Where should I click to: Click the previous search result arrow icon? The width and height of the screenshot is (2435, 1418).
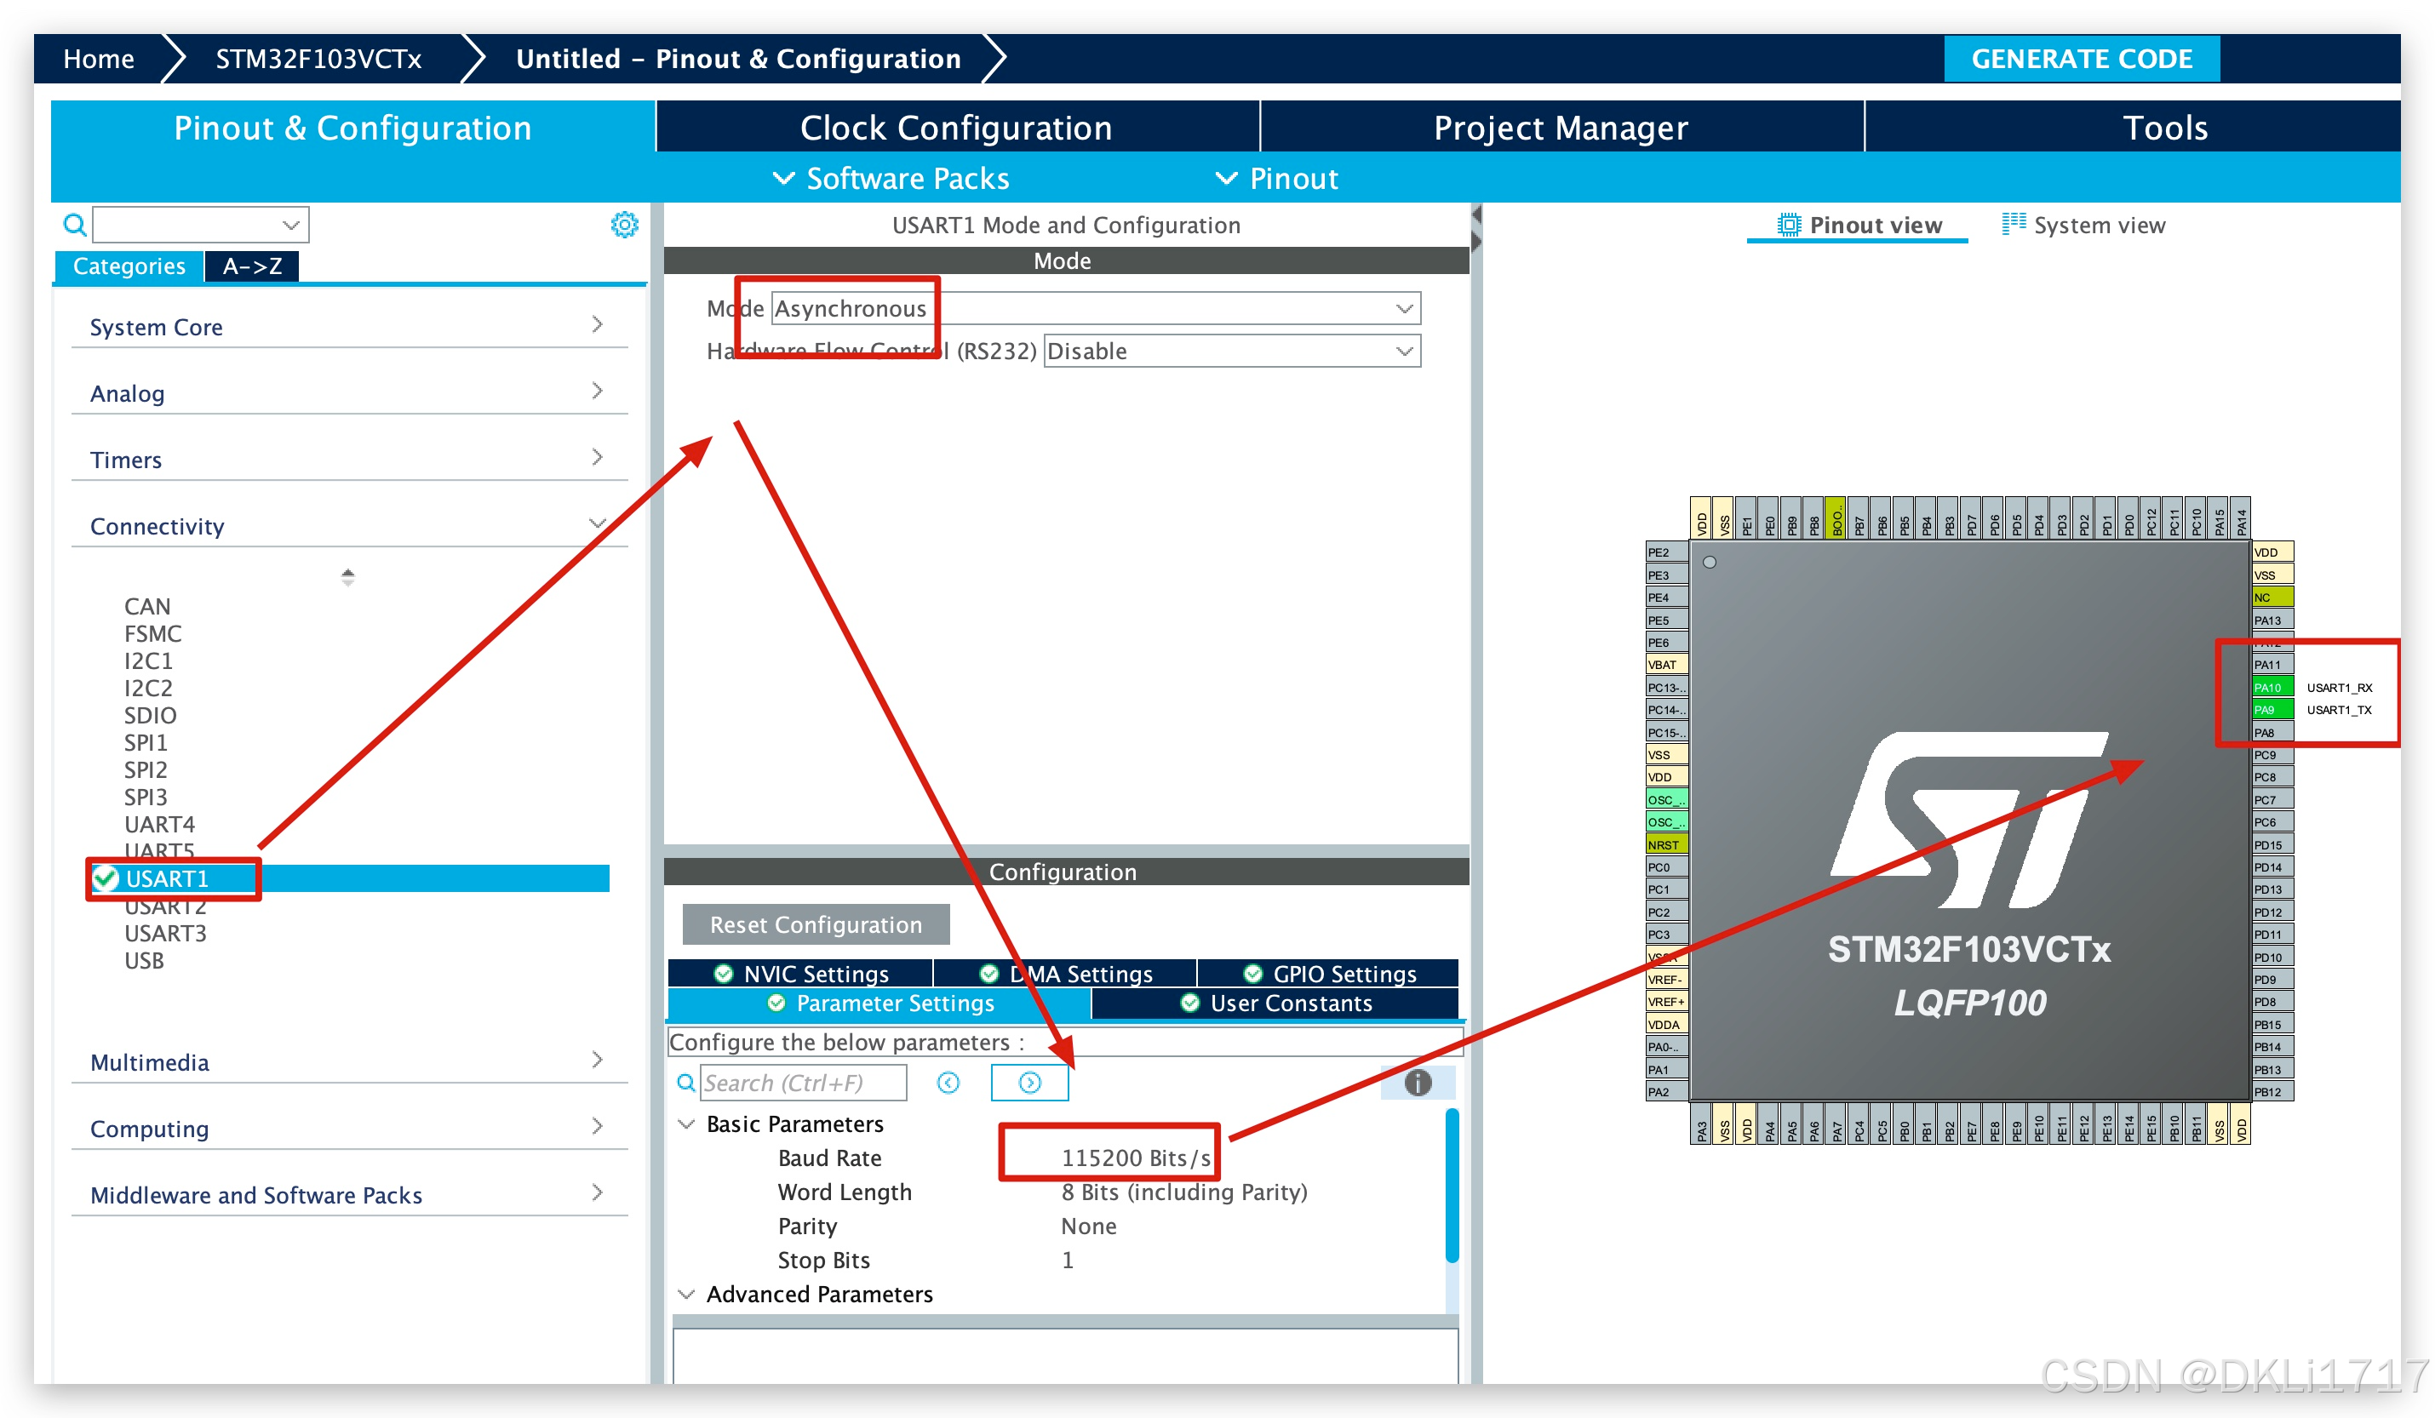click(948, 1083)
